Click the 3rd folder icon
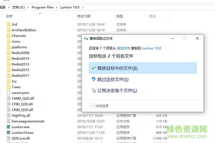 9,24
